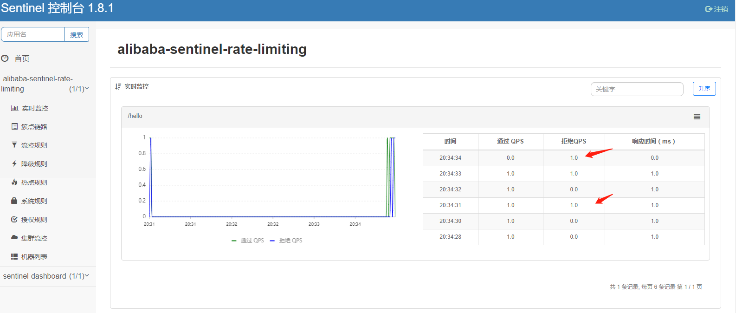Focus the 应用名 search field
The height and width of the screenshot is (313, 736).
pos(32,34)
